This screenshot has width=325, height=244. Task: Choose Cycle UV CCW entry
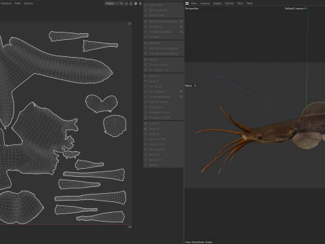pyautogui.click(x=163, y=139)
